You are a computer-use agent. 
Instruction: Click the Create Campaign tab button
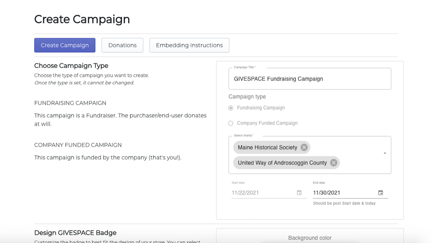(x=65, y=45)
